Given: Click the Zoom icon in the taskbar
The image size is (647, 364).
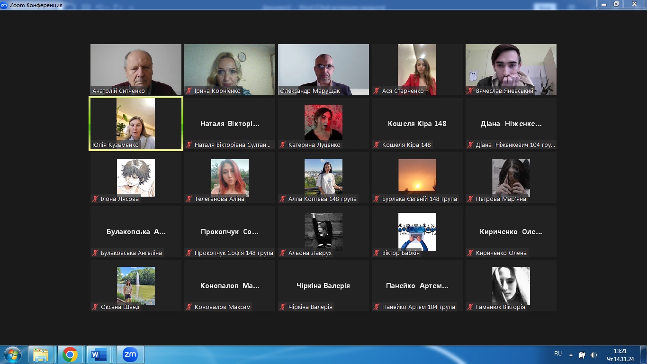Looking at the screenshot, I should tap(130, 355).
